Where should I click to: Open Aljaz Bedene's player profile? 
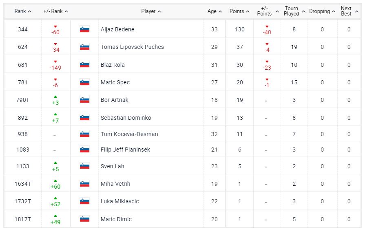117,29
